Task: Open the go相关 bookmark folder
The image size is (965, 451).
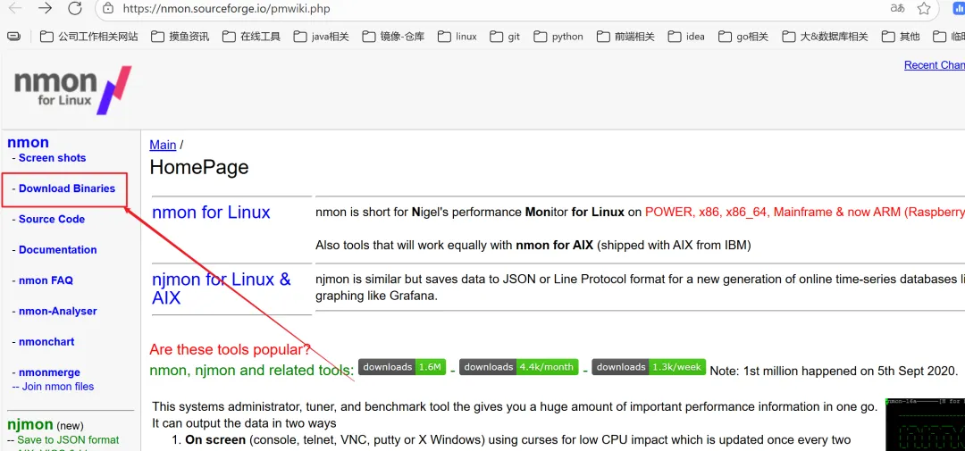Action: point(743,37)
